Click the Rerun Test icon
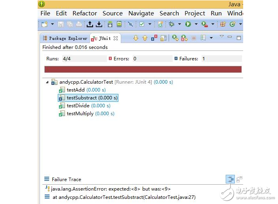The height and width of the screenshot is (204, 278). pyautogui.click(x=175, y=38)
